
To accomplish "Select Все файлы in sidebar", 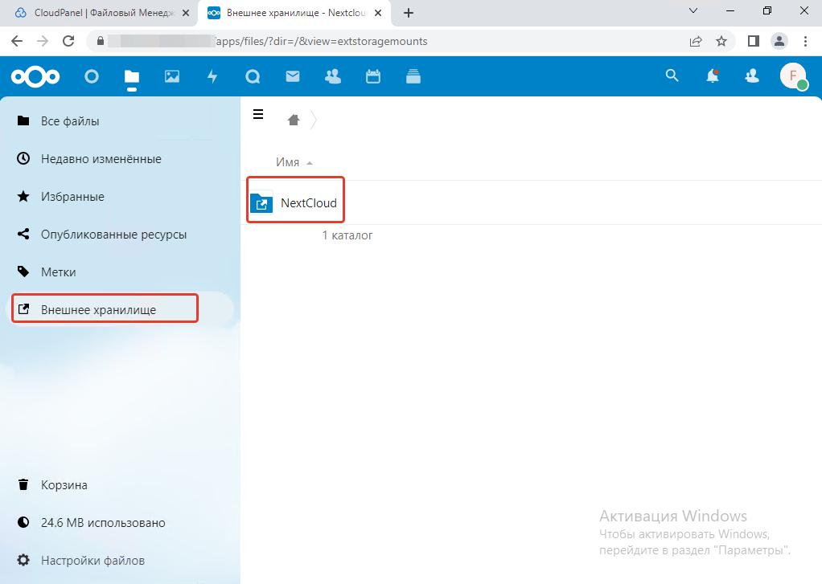I will pos(70,121).
